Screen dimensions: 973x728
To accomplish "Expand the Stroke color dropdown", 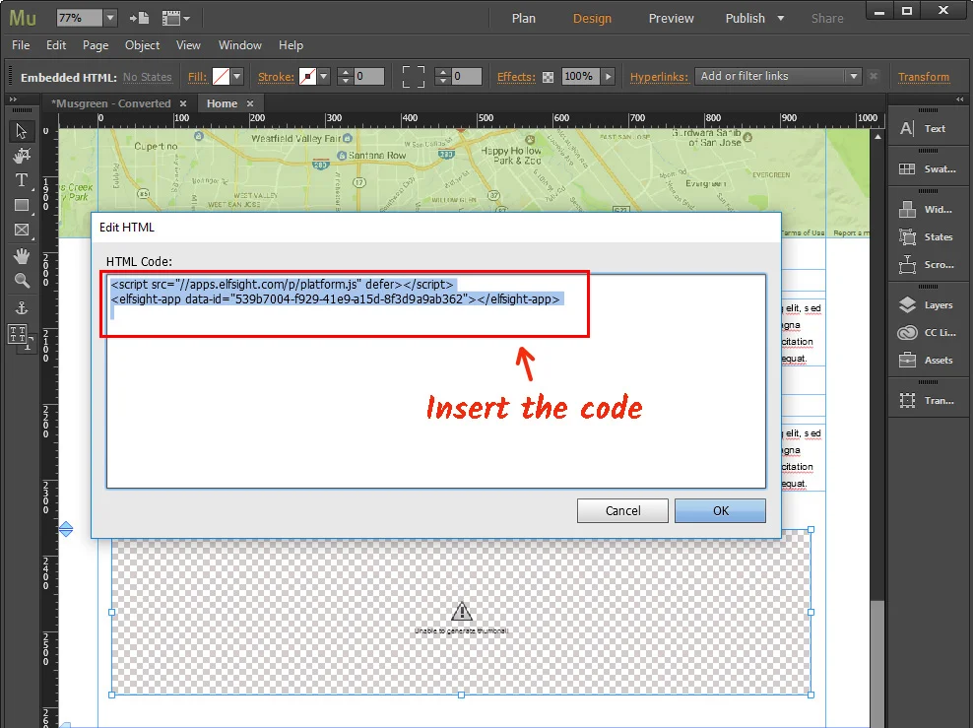I will (324, 76).
